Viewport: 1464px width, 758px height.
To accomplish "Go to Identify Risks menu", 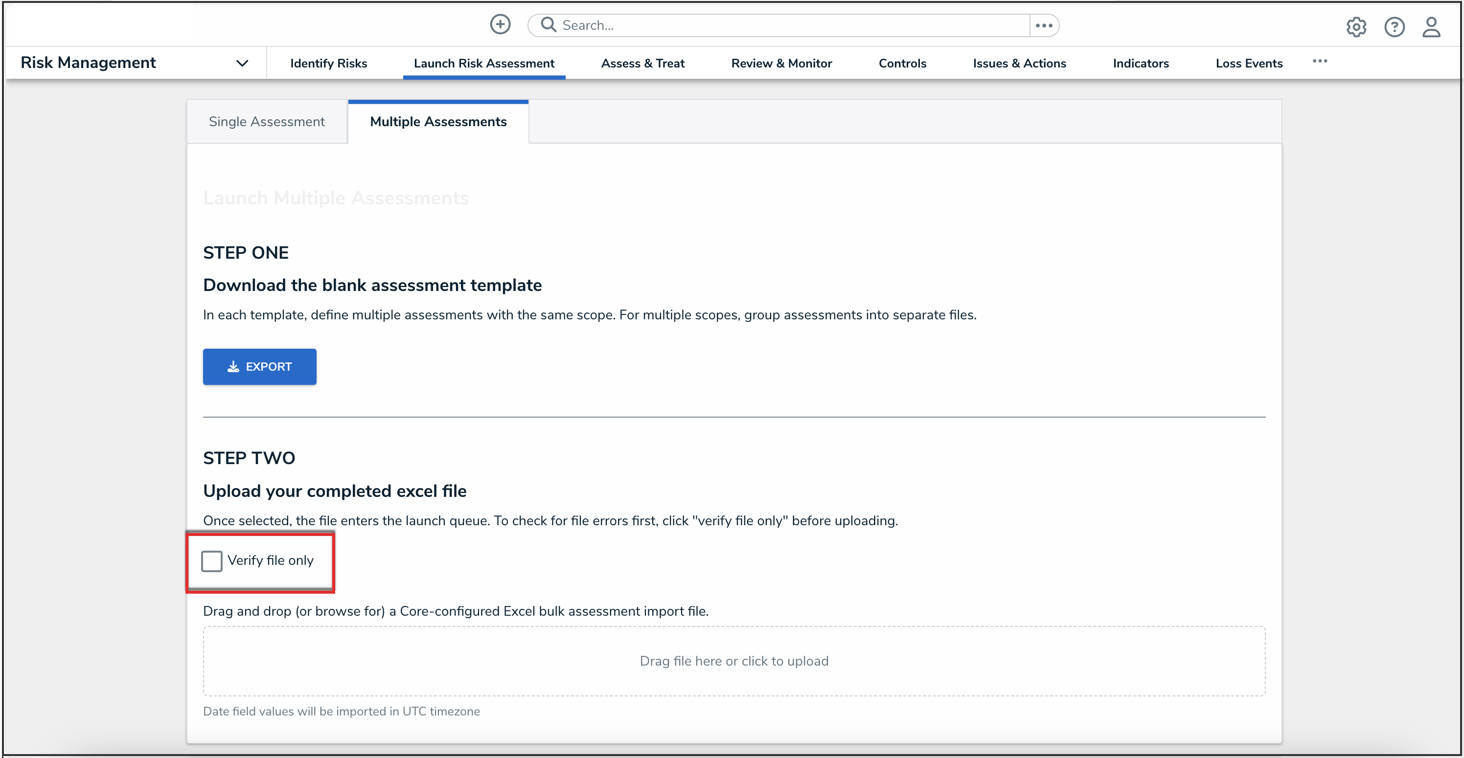I will point(328,64).
